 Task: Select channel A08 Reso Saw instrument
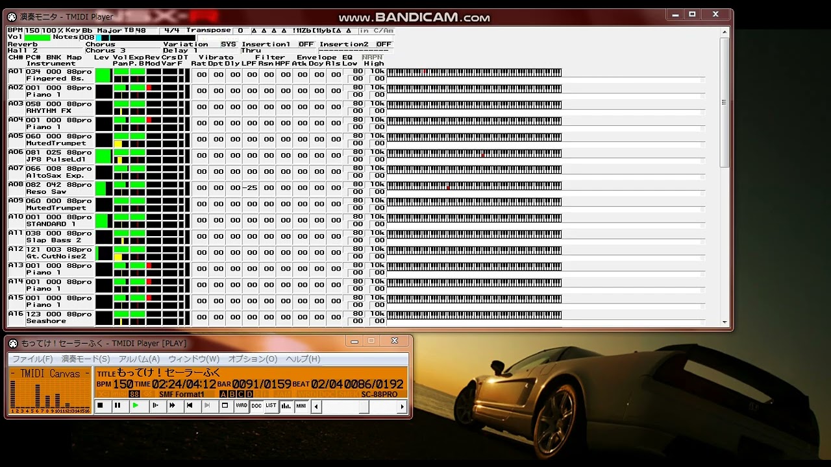tap(59, 189)
